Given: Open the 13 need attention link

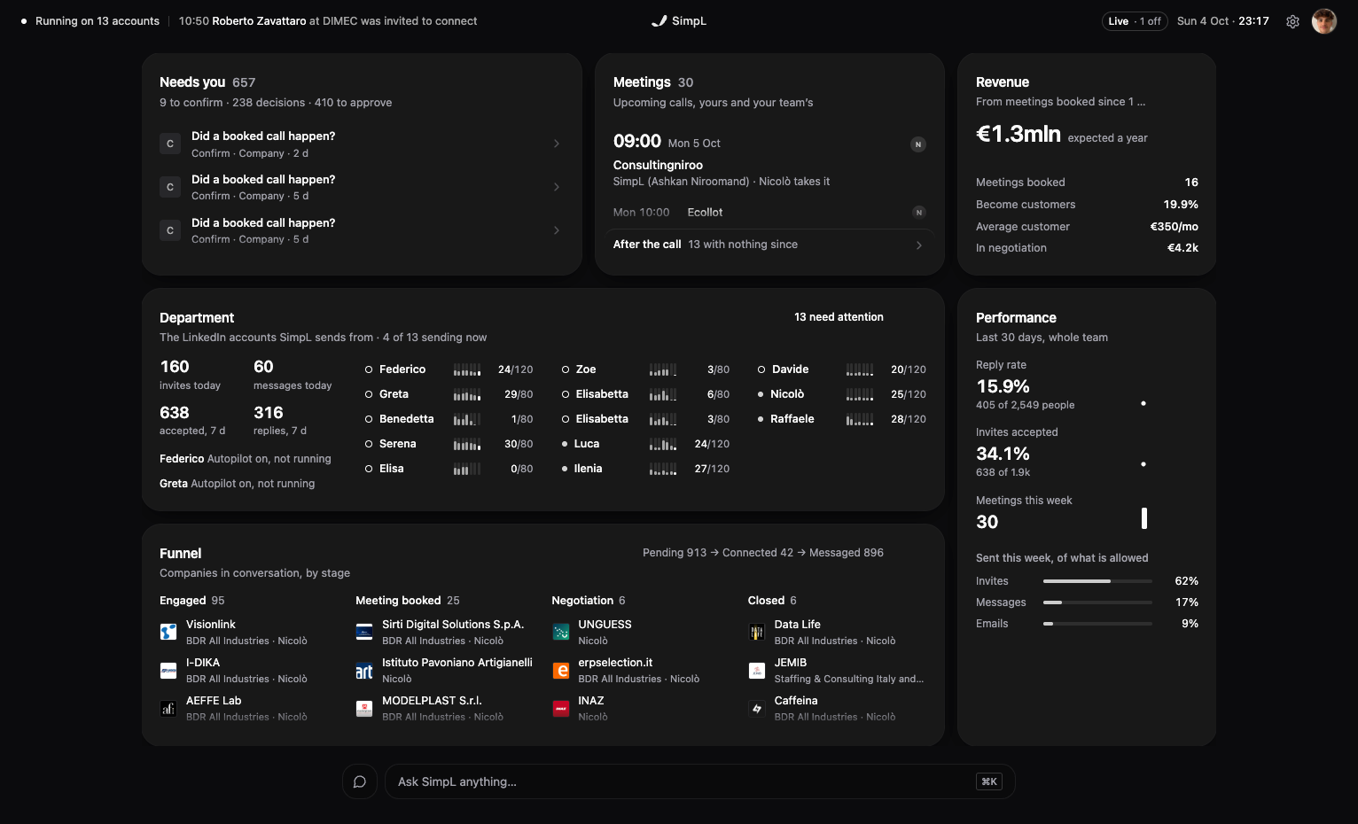Looking at the screenshot, I should (x=839, y=317).
